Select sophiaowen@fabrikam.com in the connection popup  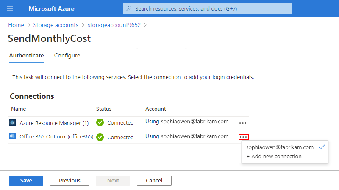281,147
